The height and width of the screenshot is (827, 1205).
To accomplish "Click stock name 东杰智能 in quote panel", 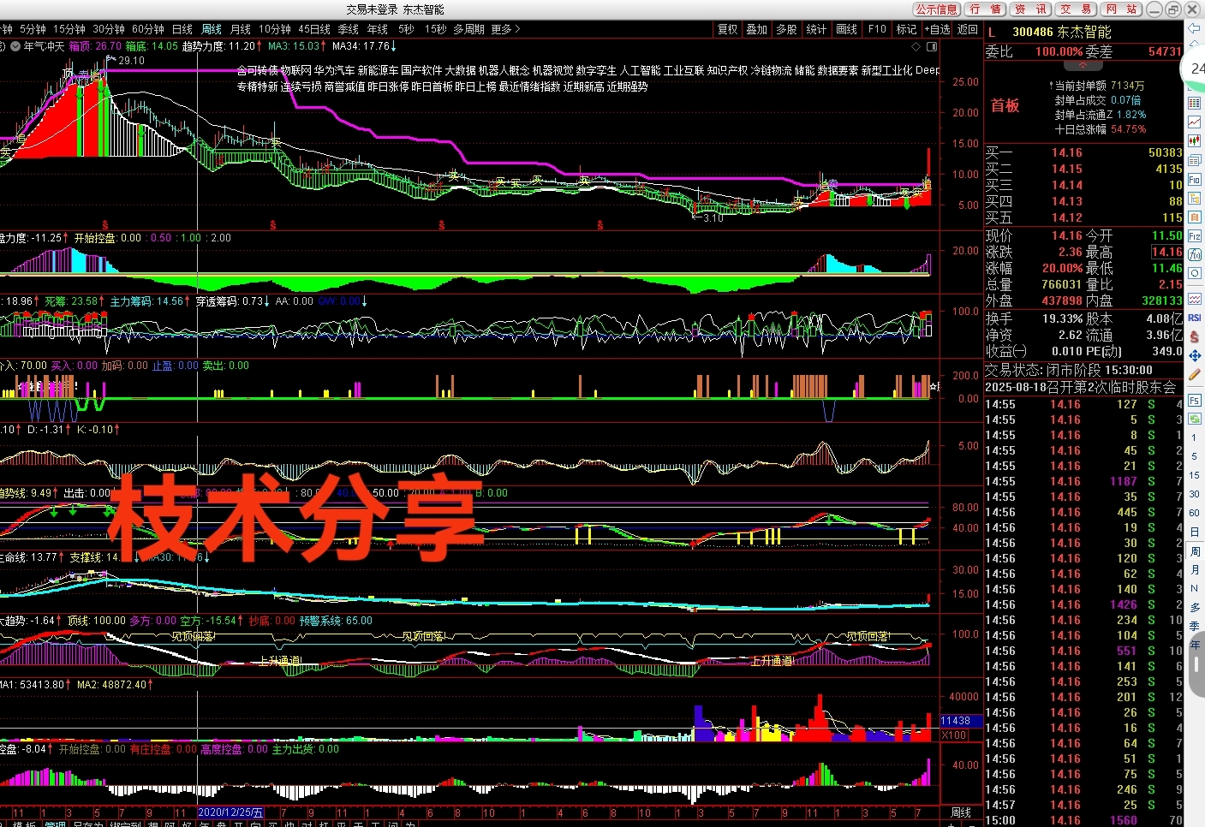I will [x=1084, y=32].
